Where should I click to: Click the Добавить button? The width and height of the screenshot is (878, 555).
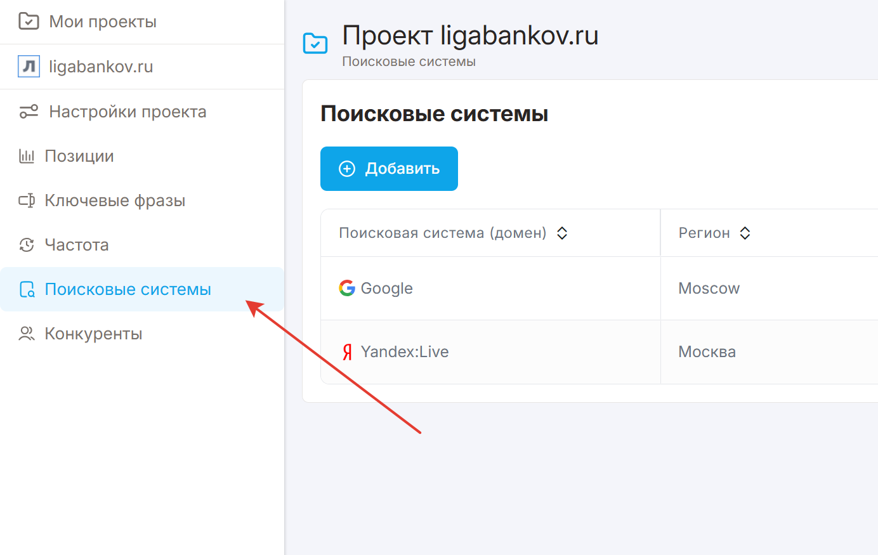(x=389, y=169)
